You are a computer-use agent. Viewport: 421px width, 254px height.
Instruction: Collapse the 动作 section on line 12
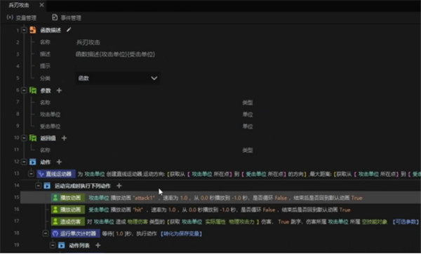point(24,162)
